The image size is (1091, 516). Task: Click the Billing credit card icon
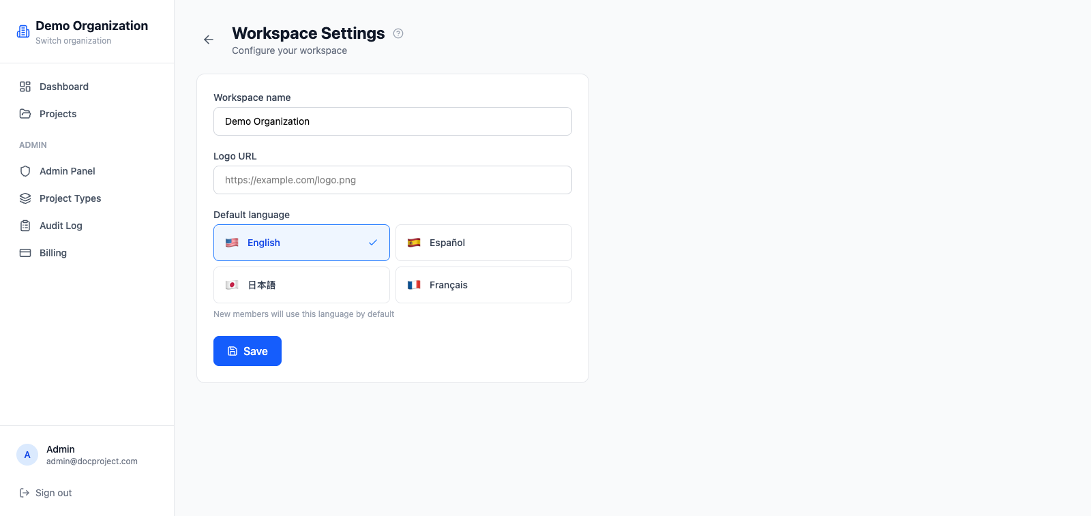tap(25, 253)
